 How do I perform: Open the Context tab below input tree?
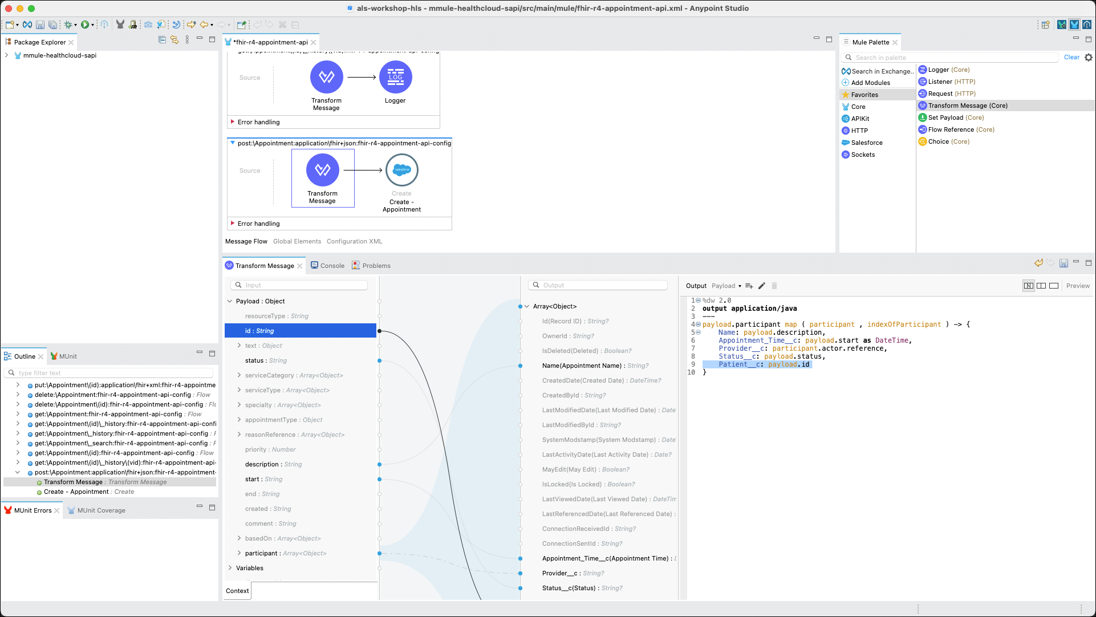click(x=237, y=591)
